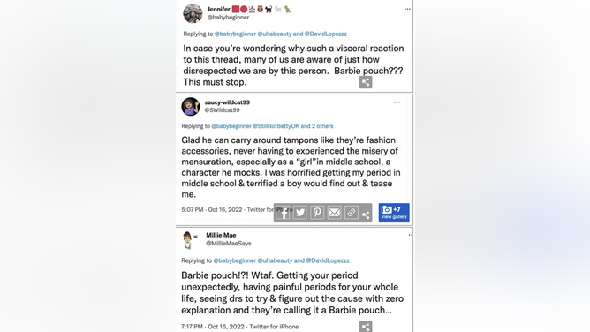Click @ultabeauty mention in Jennifer's tweet
The image size is (590, 332).
(x=275, y=34)
